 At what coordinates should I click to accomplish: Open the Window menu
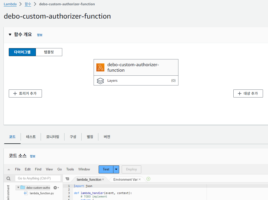(84, 169)
